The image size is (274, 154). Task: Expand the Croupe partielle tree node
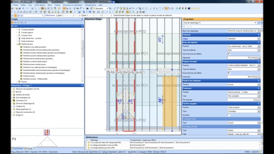pyautogui.click(x=17, y=30)
